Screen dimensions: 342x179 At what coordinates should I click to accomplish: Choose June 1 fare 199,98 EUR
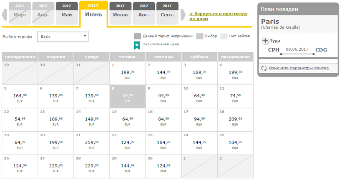[x=128, y=73]
